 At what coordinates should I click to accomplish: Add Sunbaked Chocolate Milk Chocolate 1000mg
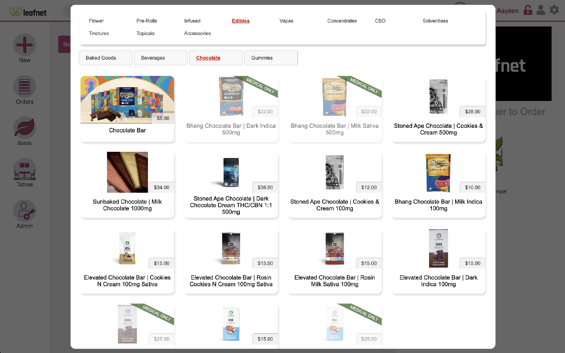click(127, 185)
